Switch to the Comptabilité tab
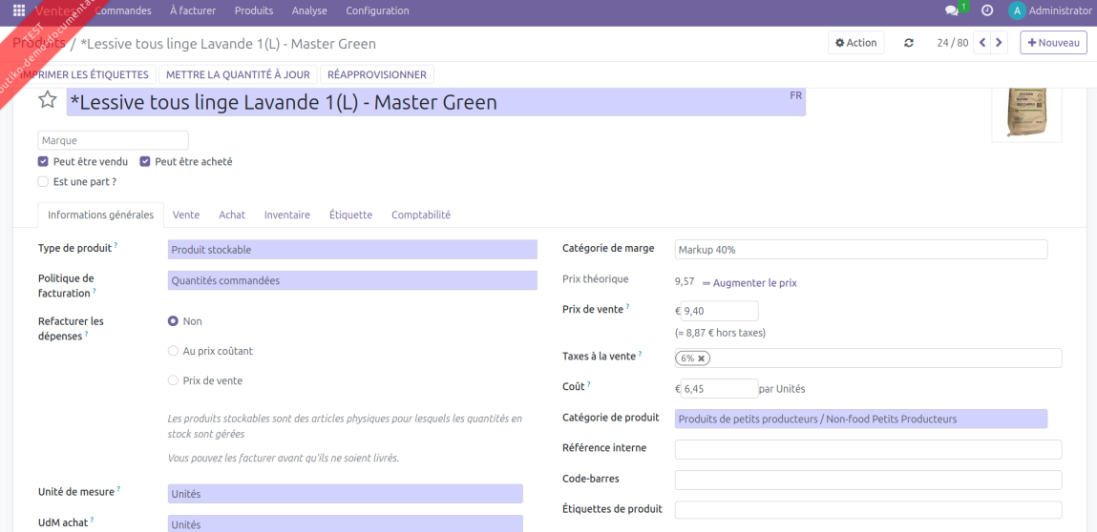Screen dimensions: 1097x532 coord(421,215)
